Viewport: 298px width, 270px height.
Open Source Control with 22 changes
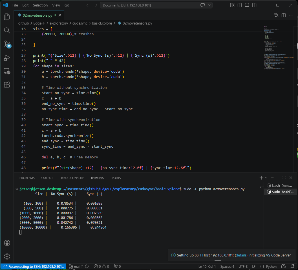[7, 44]
